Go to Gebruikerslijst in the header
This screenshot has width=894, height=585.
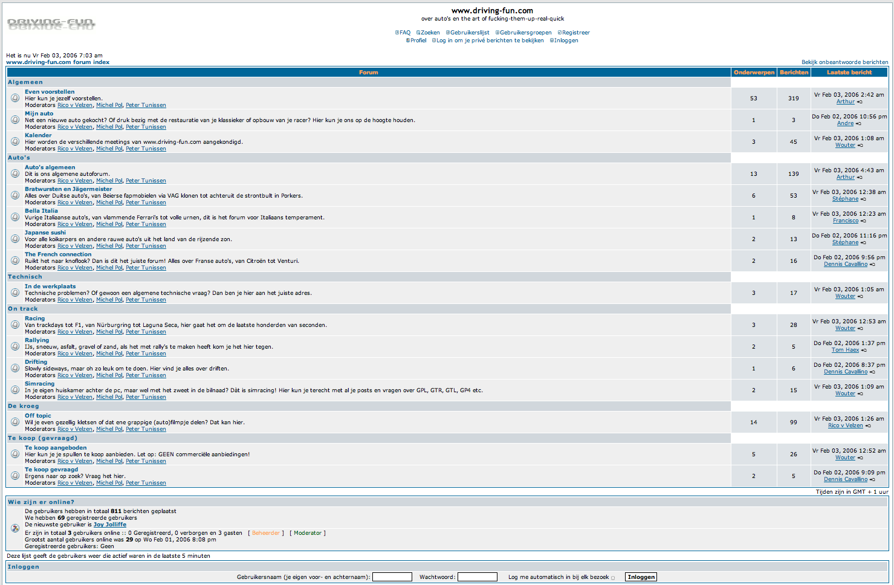click(469, 33)
